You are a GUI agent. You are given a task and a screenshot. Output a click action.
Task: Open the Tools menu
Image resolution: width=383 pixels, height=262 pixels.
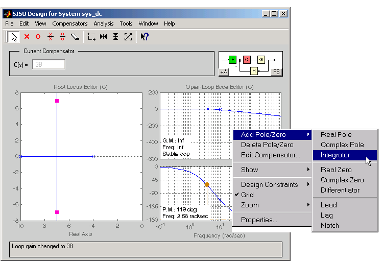point(126,23)
